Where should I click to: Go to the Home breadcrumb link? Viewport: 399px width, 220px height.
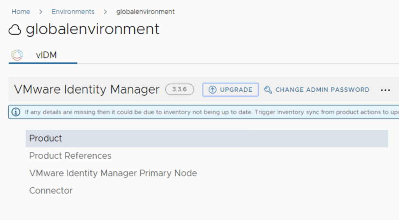pyautogui.click(x=21, y=12)
